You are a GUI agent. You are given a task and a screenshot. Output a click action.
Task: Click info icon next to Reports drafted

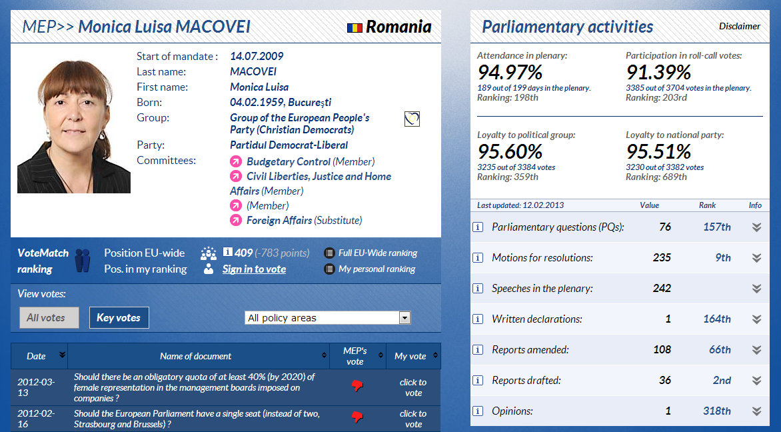coord(478,380)
